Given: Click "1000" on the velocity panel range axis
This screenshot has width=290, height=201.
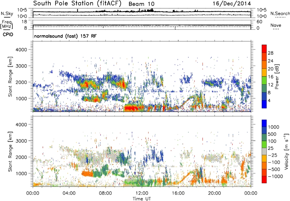Looking at the screenshot, I should click(21, 173).
